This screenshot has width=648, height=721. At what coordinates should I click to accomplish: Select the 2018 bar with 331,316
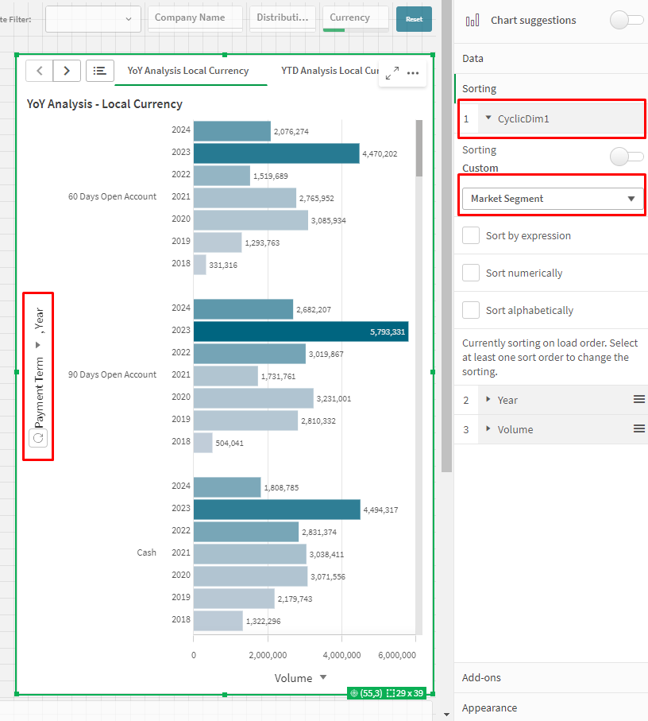200,265
